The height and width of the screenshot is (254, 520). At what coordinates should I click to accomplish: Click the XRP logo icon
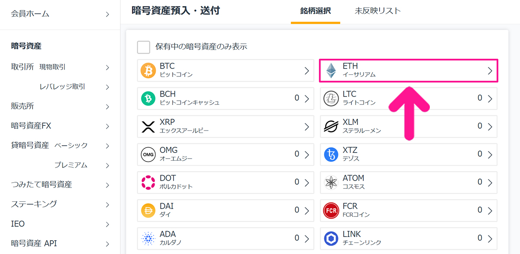148,127
